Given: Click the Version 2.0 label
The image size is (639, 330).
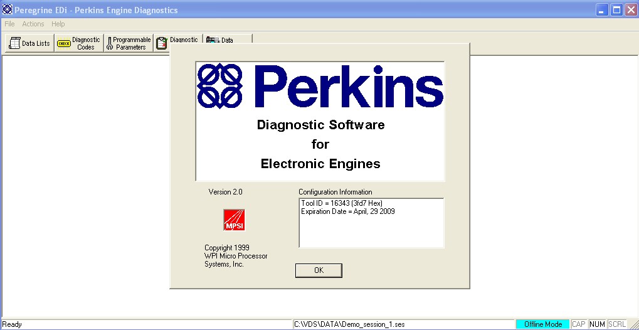Looking at the screenshot, I should pos(225,192).
